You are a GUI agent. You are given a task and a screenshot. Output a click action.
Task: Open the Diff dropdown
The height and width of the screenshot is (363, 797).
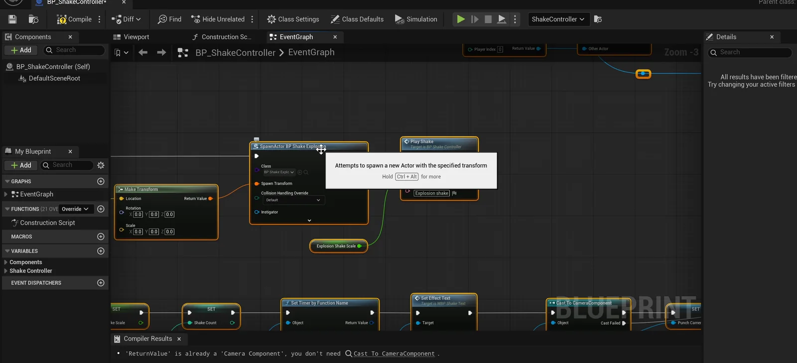[x=126, y=19]
